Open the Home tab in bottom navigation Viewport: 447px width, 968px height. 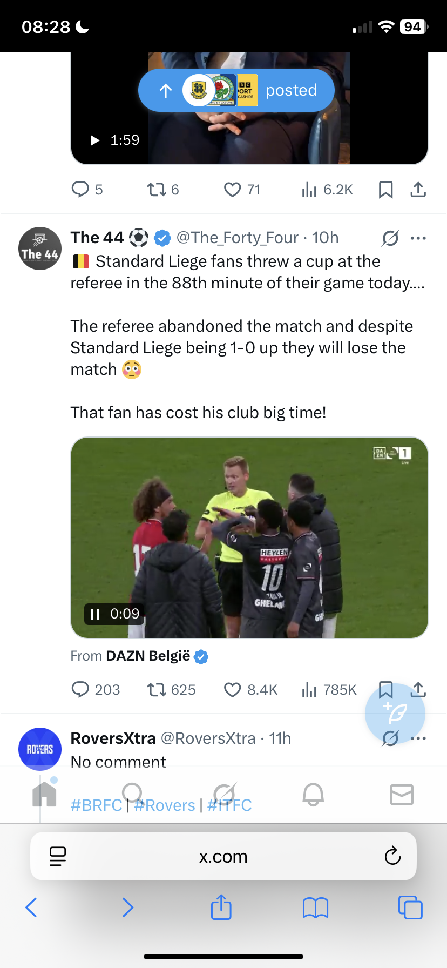coord(44,795)
